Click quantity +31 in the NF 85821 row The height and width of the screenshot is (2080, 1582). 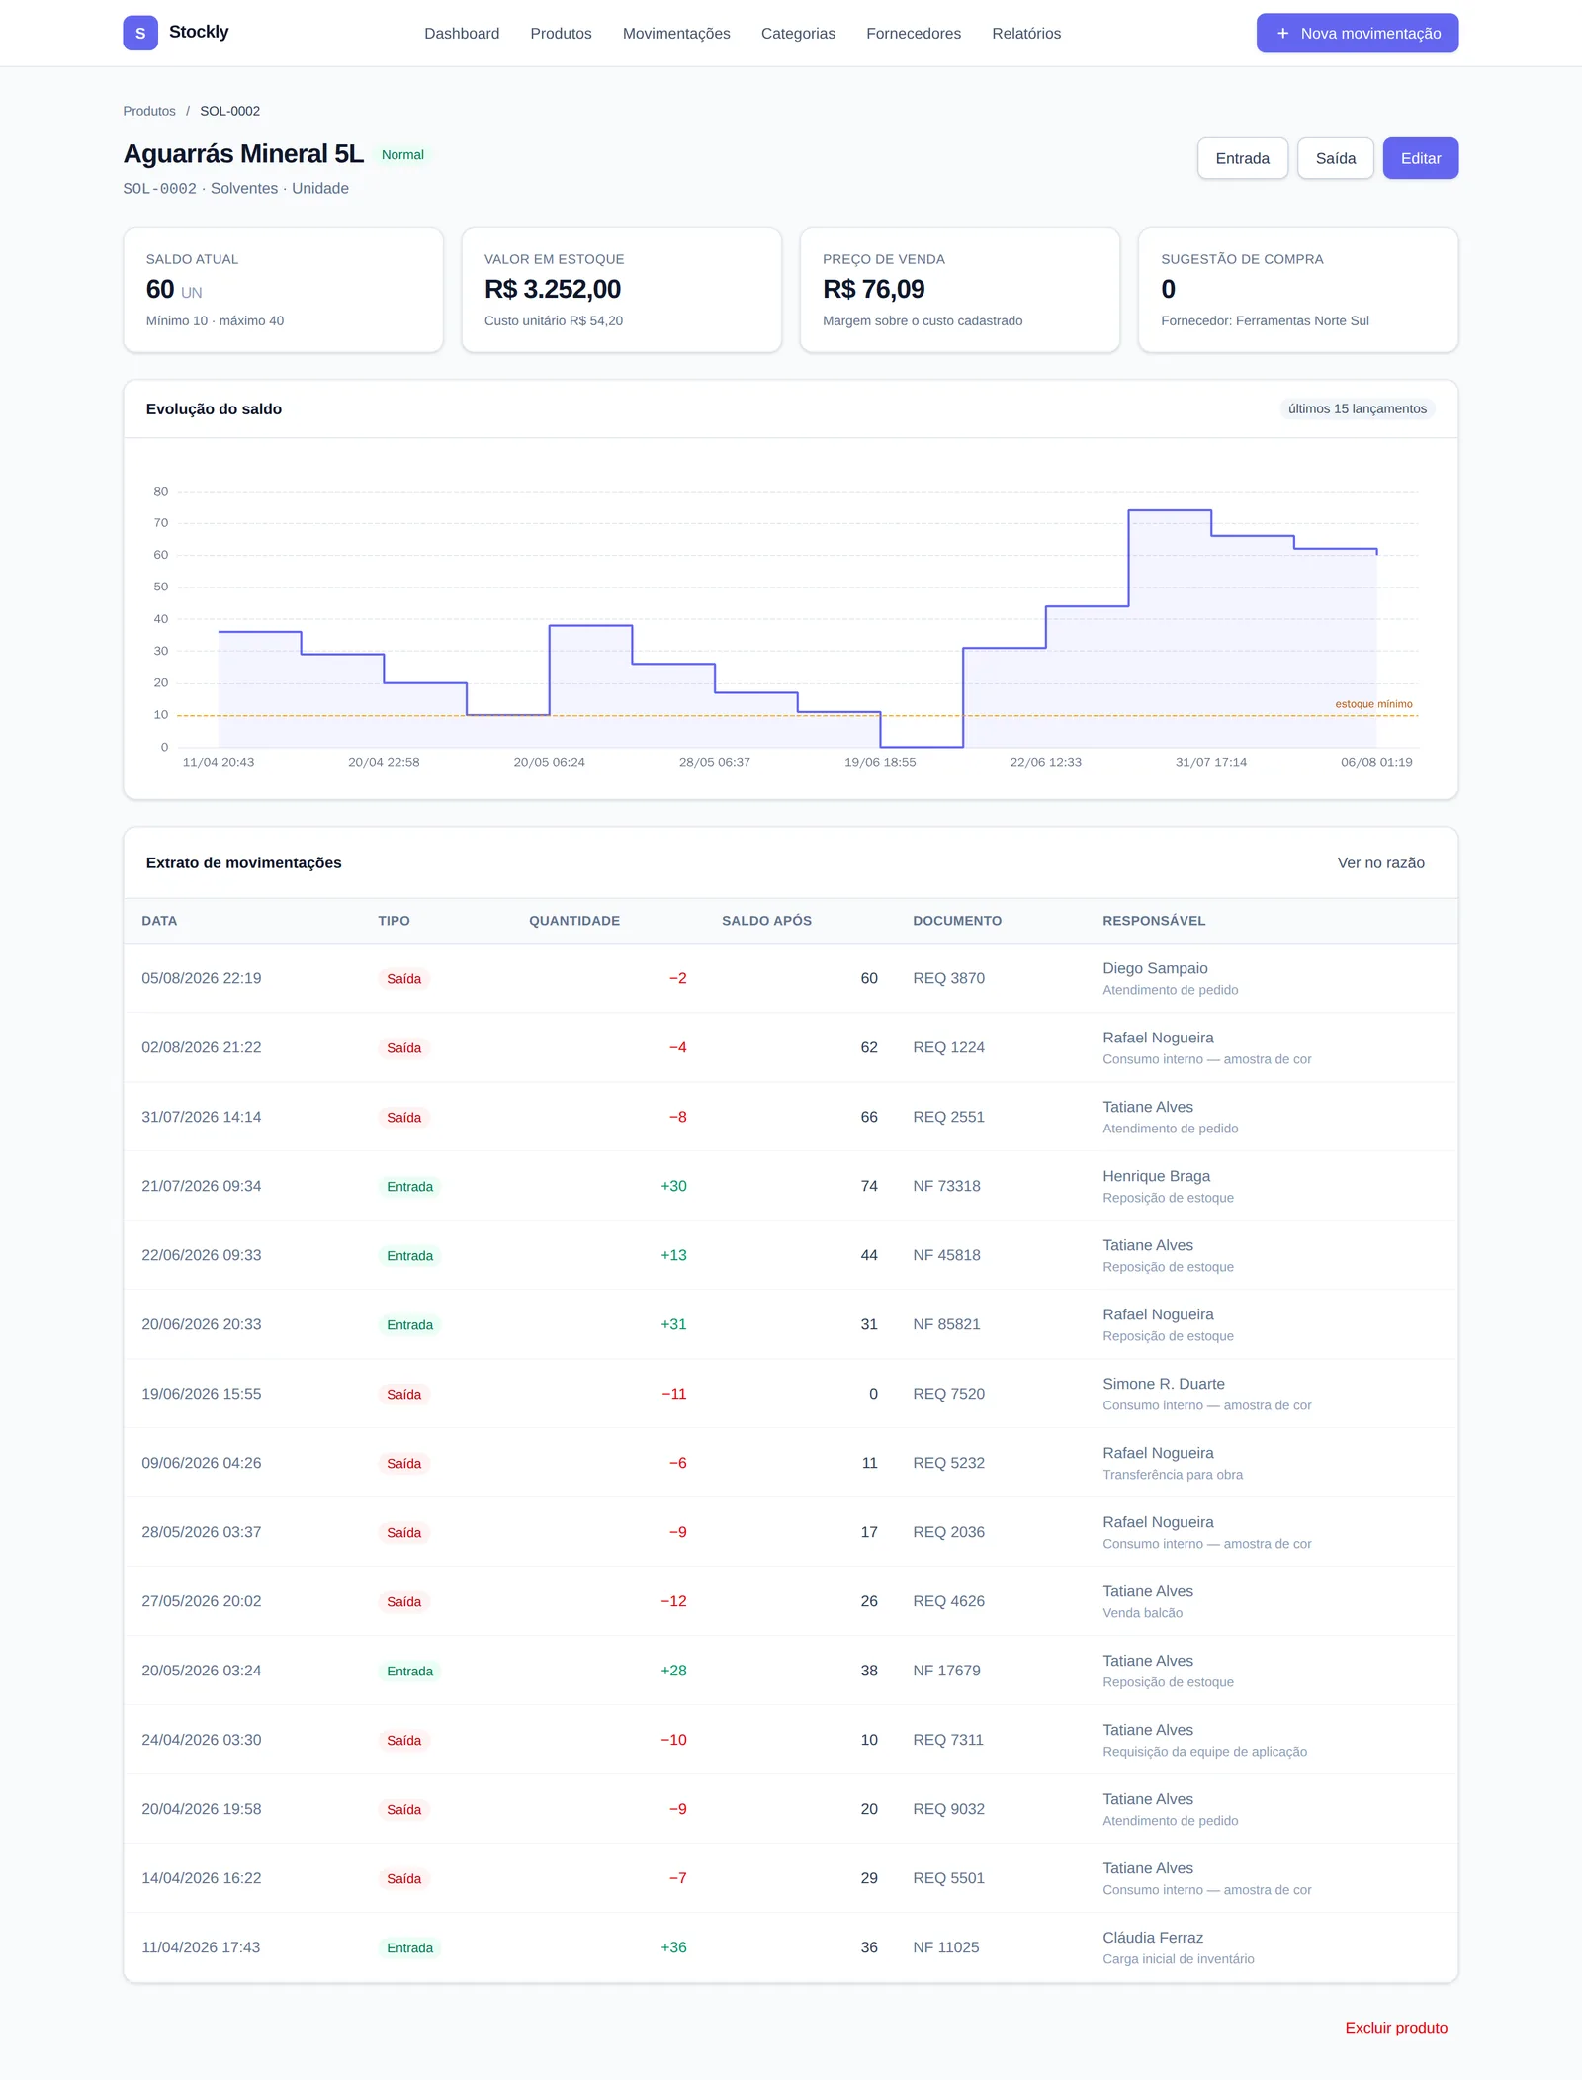(x=673, y=1325)
